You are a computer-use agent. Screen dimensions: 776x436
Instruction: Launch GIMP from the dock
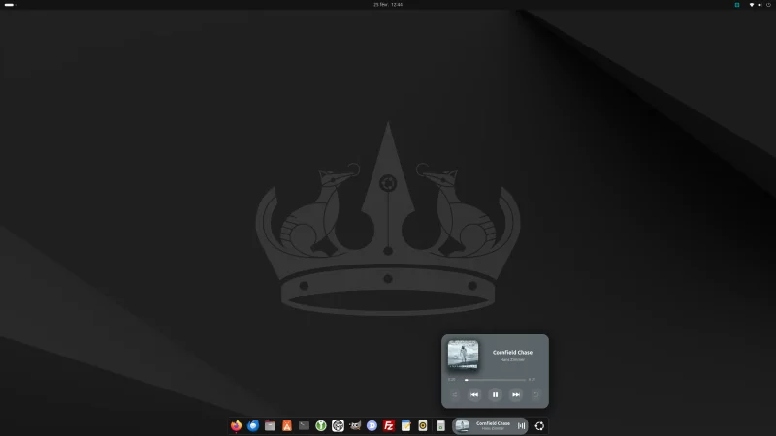[x=355, y=425]
